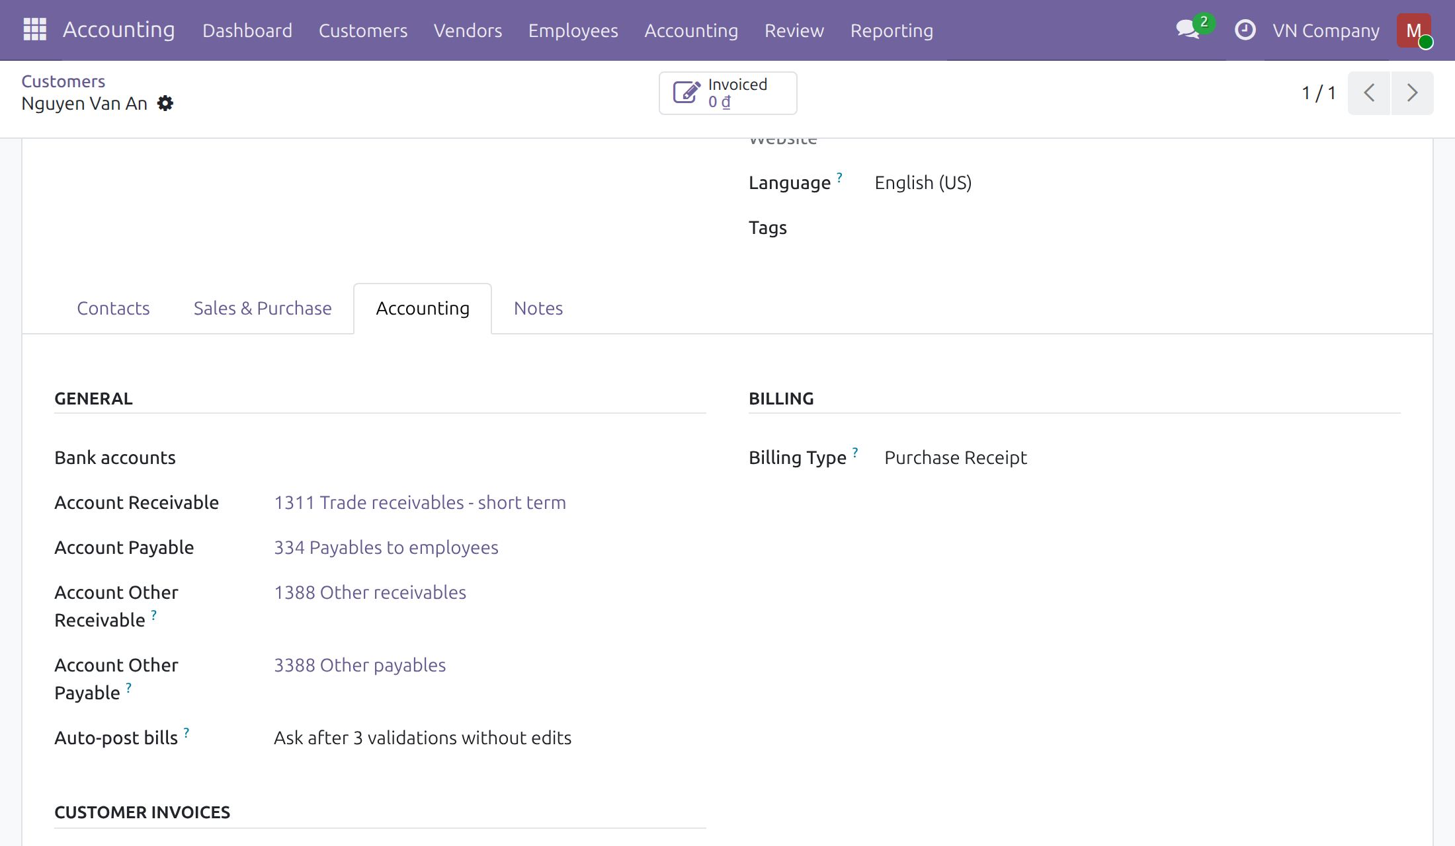Open the Dashboard menu
This screenshot has height=846, width=1455.
click(247, 30)
